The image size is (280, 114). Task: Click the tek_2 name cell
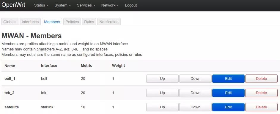(10, 93)
